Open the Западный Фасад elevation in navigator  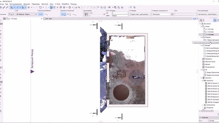point(211,51)
